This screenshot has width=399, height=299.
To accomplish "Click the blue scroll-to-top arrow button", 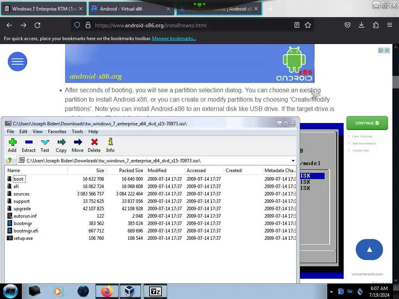I will coord(369,250).
